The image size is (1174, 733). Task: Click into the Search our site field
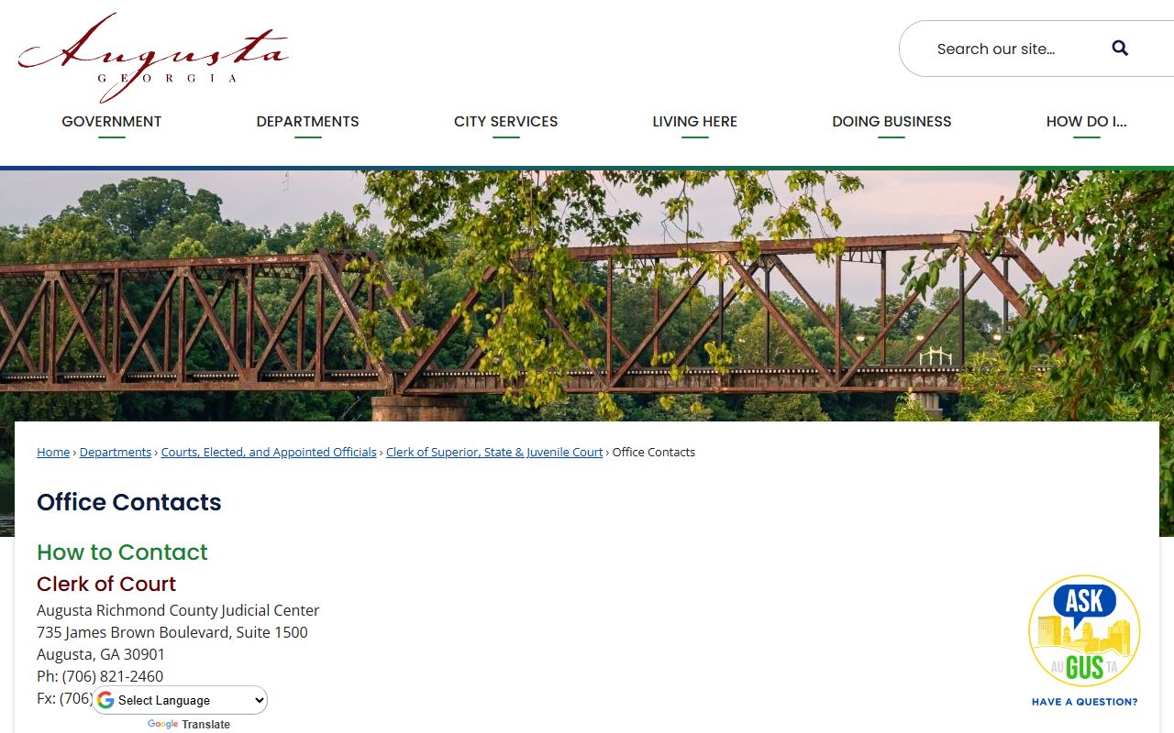[x=1009, y=49]
